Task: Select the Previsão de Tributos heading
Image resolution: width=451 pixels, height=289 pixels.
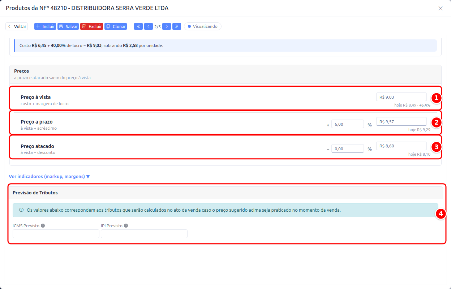Action: tap(35, 193)
